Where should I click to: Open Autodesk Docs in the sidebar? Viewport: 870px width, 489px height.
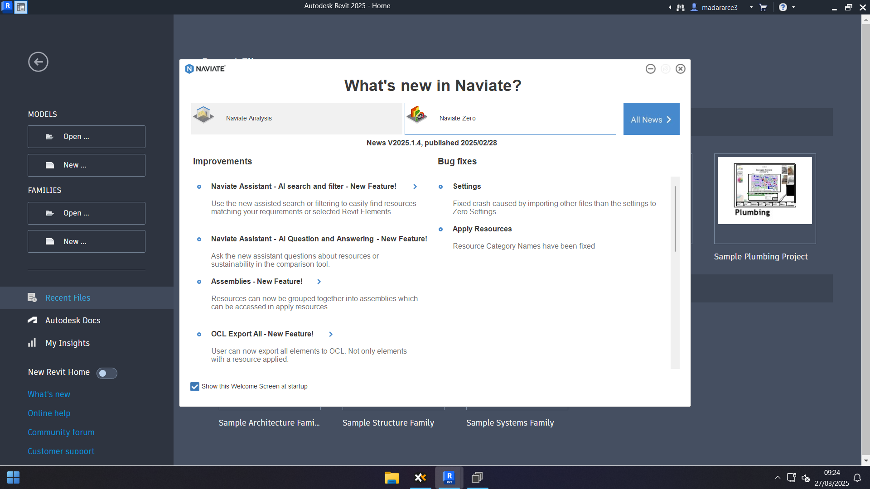click(x=87, y=321)
